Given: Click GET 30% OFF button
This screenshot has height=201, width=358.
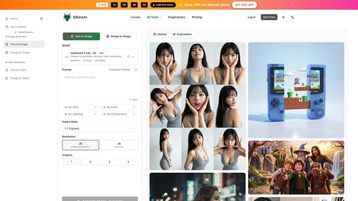Looking at the screenshot, I should (x=244, y=5).
